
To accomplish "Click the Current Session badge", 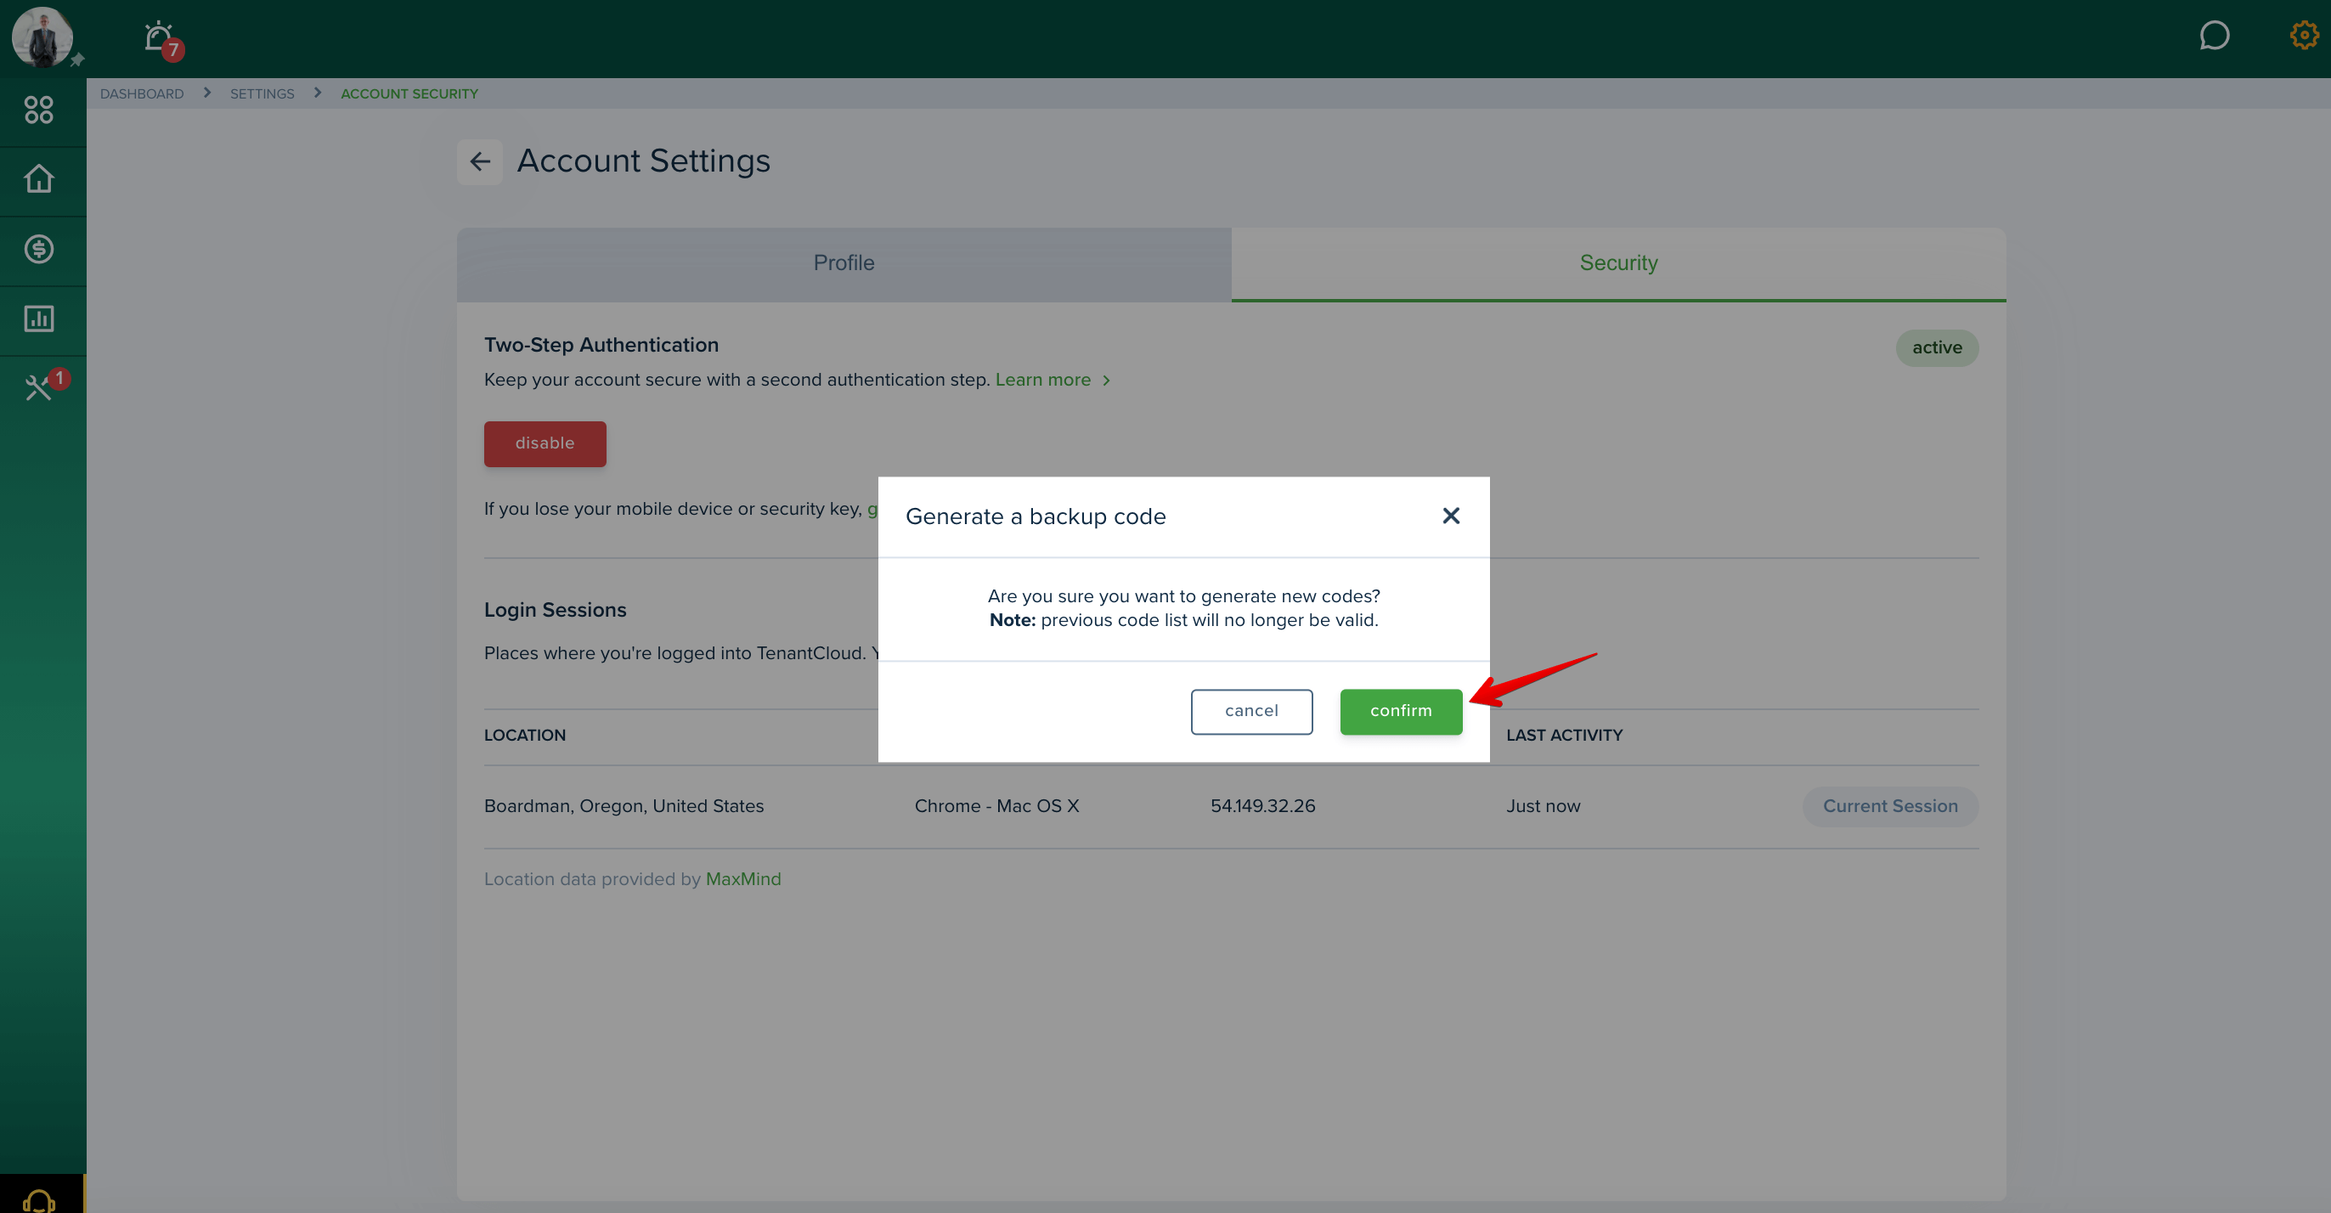I will 1889,806.
